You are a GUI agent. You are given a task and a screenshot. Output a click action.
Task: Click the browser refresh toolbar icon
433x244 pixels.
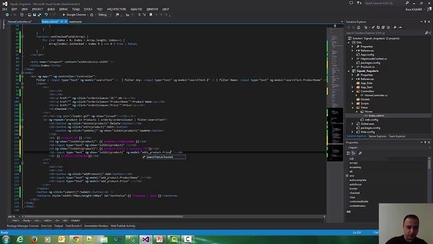92,15
